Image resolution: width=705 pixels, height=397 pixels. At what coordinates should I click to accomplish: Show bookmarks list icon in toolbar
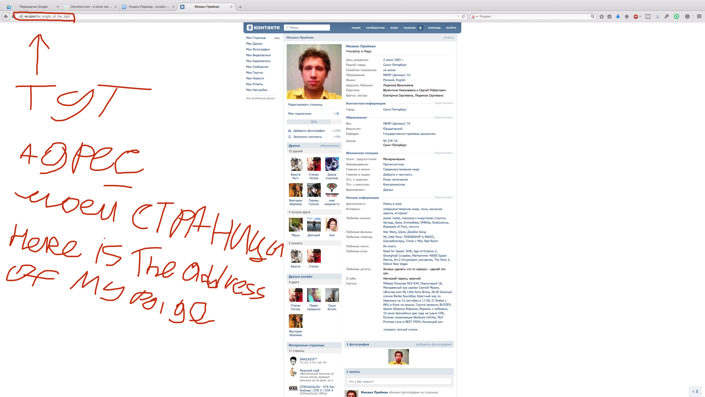pos(609,17)
